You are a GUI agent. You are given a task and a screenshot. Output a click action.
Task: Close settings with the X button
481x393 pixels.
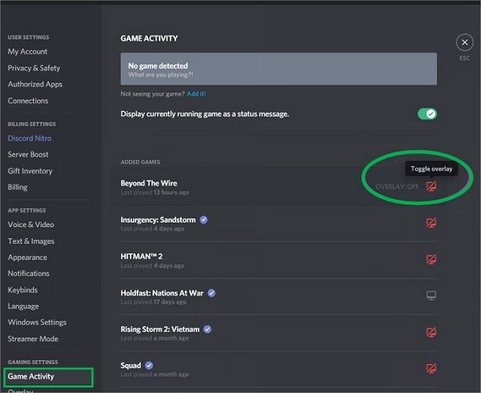tap(464, 42)
